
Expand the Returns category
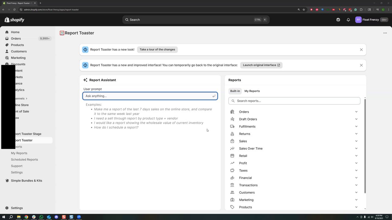[294, 134]
